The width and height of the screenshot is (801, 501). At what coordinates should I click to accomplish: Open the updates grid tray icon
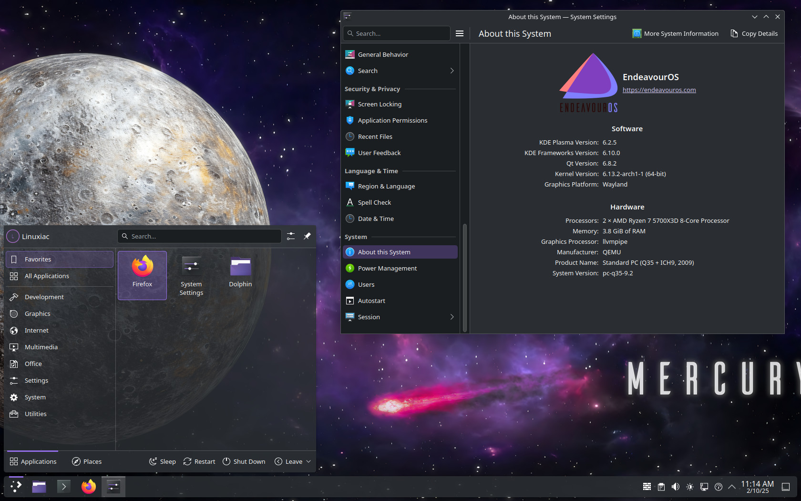click(x=647, y=487)
